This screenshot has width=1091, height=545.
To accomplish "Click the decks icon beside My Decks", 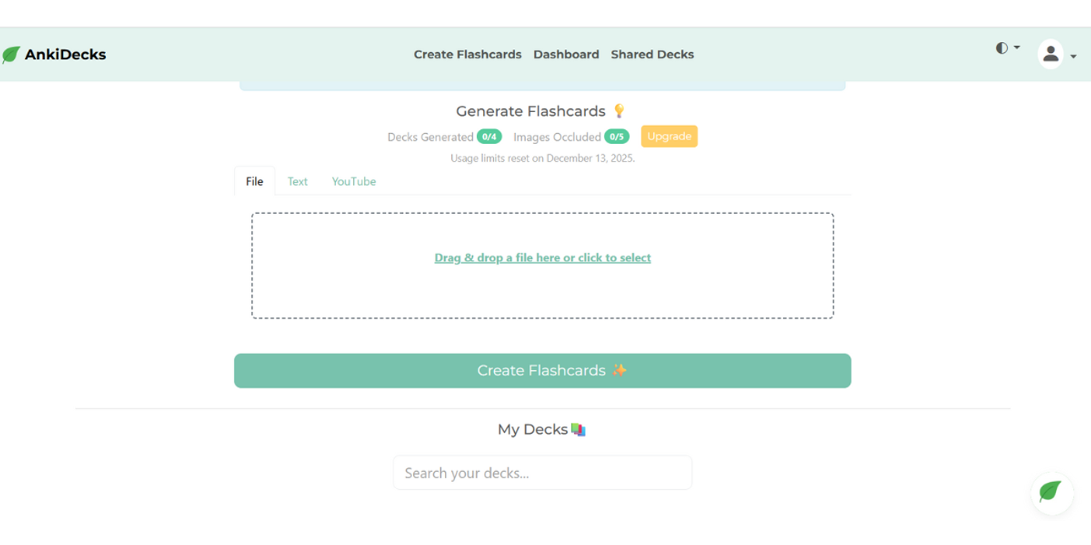I will point(577,429).
